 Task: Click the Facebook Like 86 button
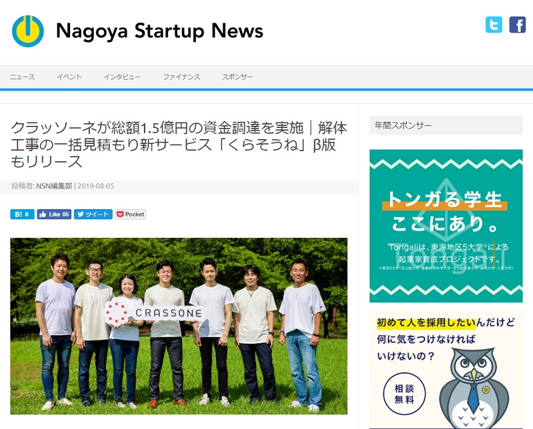(x=54, y=214)
